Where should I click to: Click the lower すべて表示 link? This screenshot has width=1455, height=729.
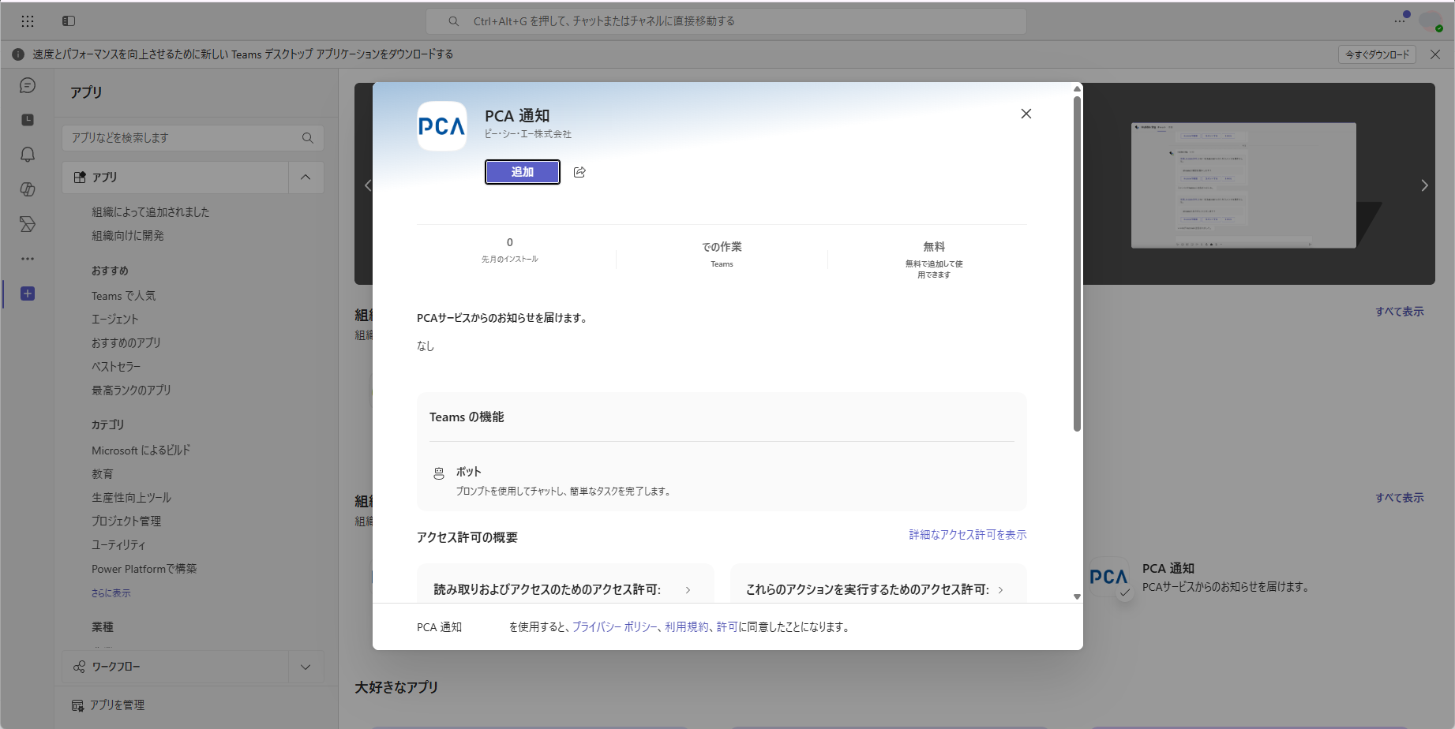coord(1400,498)
